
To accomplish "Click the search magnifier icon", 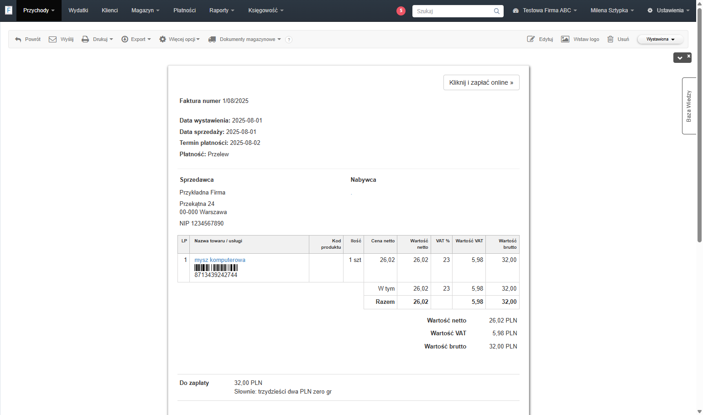I will (x=497, y=11).
